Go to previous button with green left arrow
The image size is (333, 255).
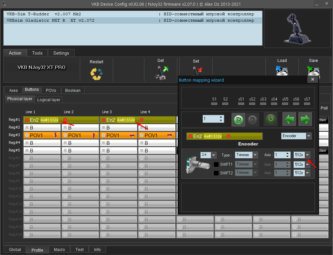[x=289, y=119]
